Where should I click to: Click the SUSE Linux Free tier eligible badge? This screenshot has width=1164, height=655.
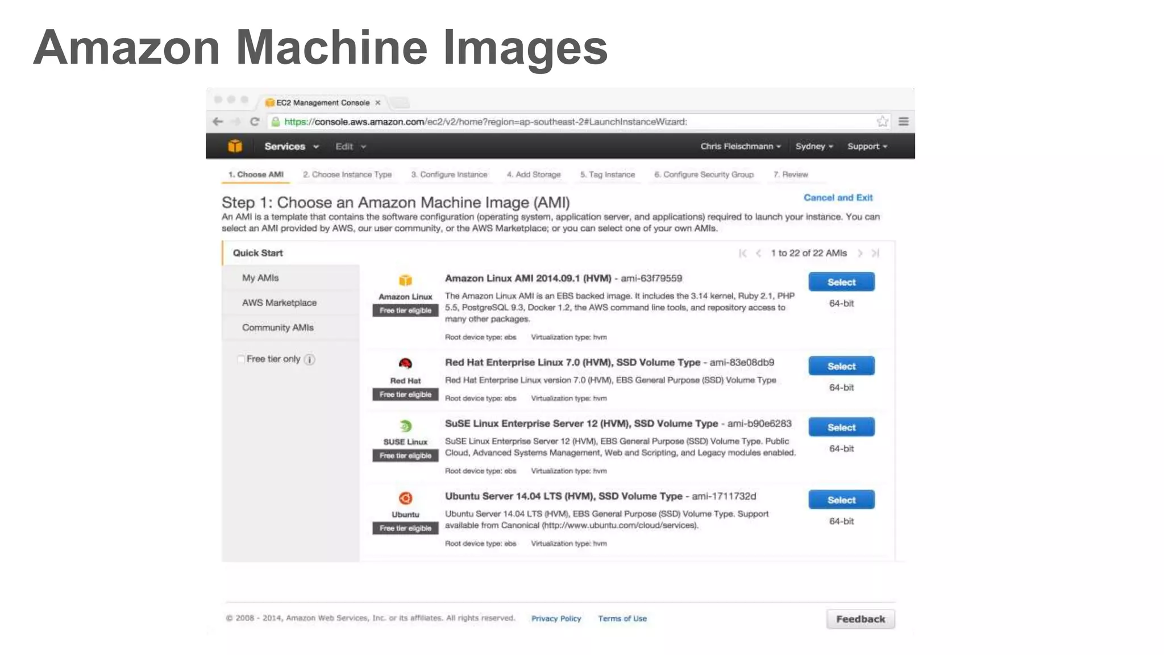405,456
